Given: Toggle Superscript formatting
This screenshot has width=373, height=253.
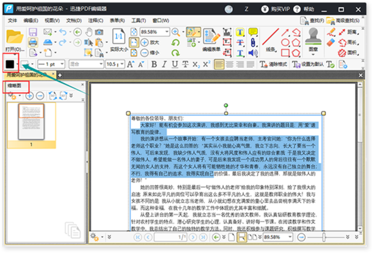Looking at the screenshot, I should tap(206, 64).
